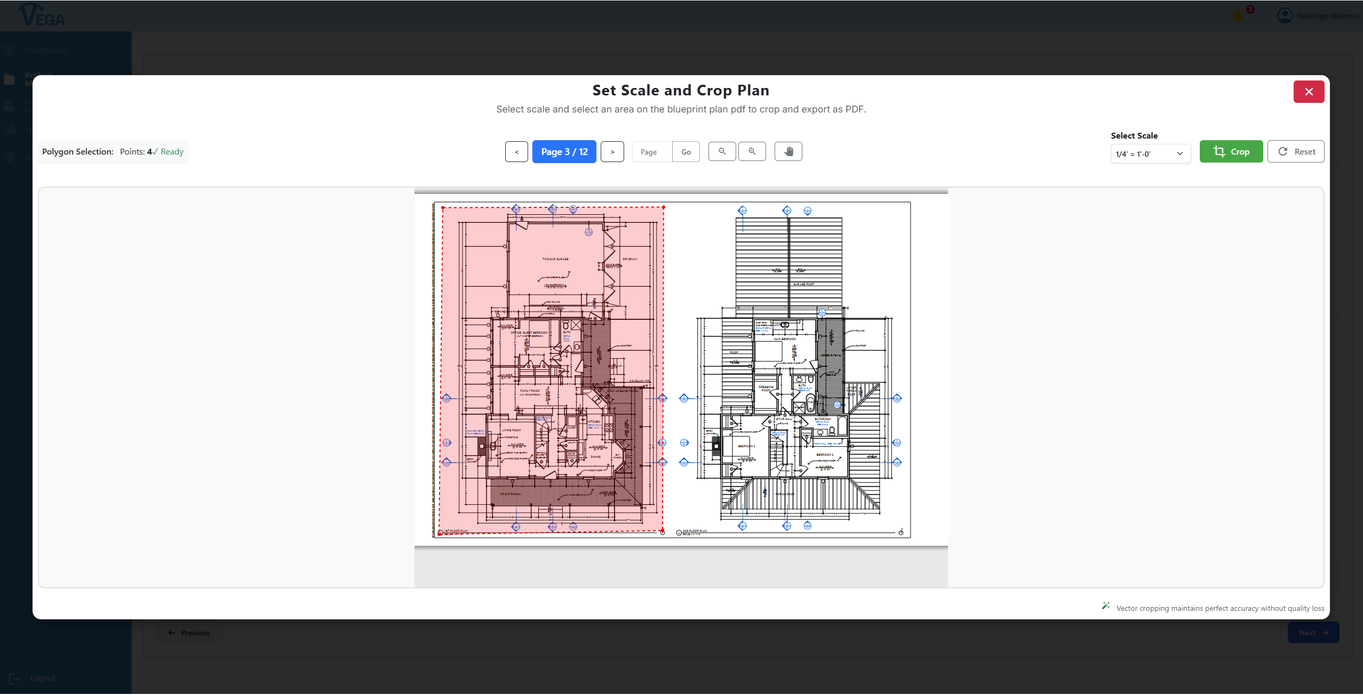The height and width of the screenshot is (695, 1363).
Task: Go to the next PDF page
Action: pos(612,152)
